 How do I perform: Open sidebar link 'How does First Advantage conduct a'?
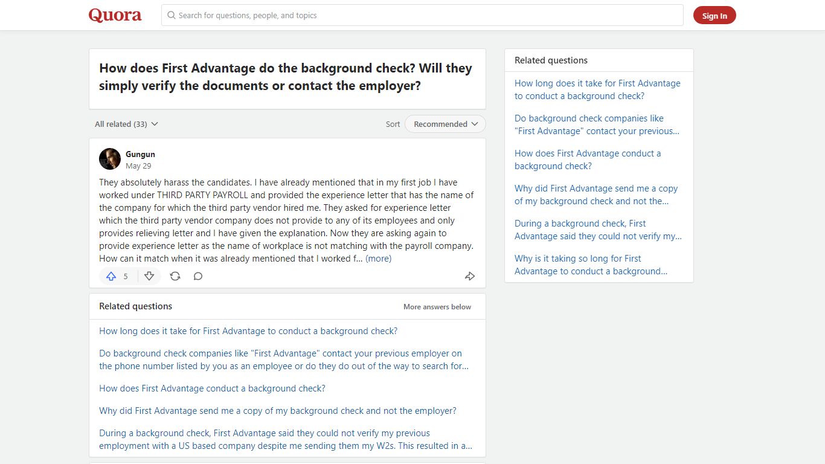point(588,159)
